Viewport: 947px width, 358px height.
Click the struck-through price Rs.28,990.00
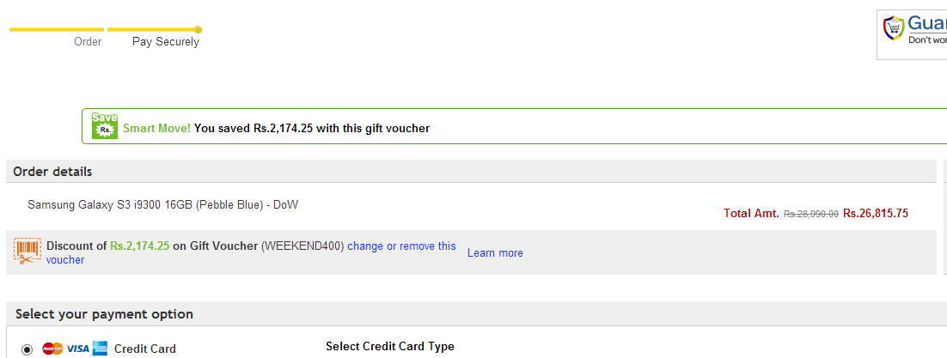811,214
